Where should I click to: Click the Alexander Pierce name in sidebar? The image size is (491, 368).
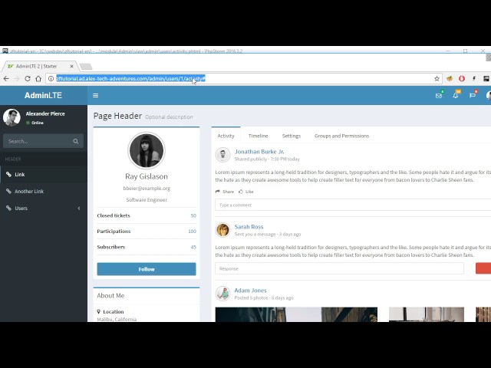point(45,113)
